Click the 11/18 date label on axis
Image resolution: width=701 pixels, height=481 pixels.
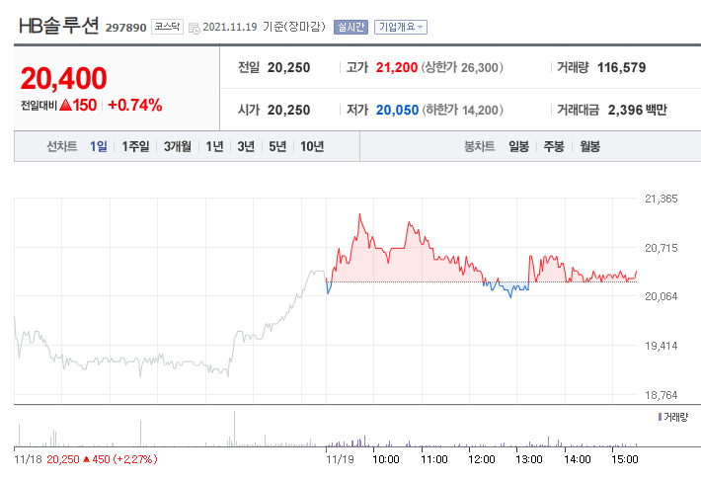[x=28, y=459]
